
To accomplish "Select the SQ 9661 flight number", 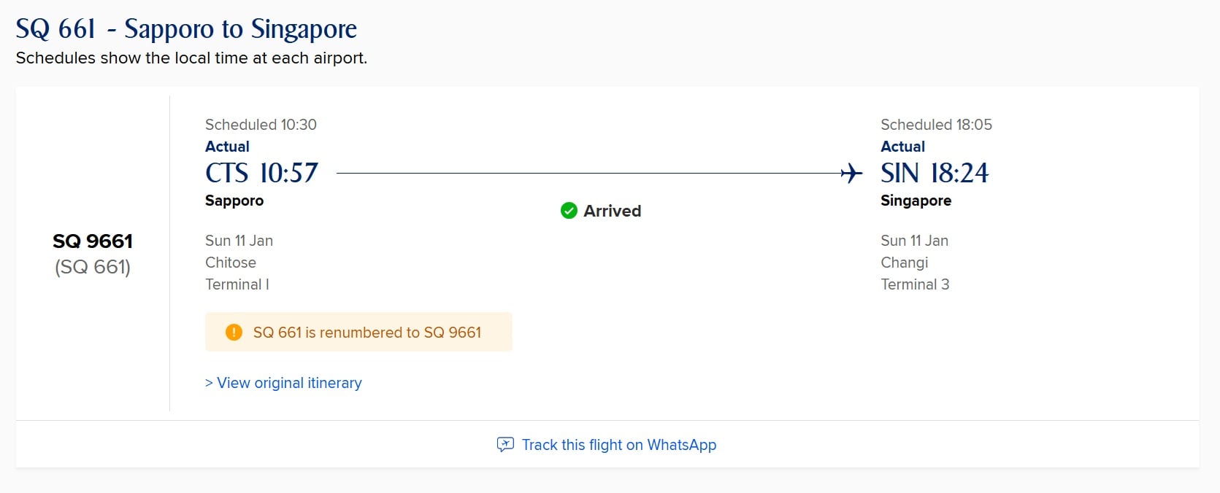I will [93, 241].
